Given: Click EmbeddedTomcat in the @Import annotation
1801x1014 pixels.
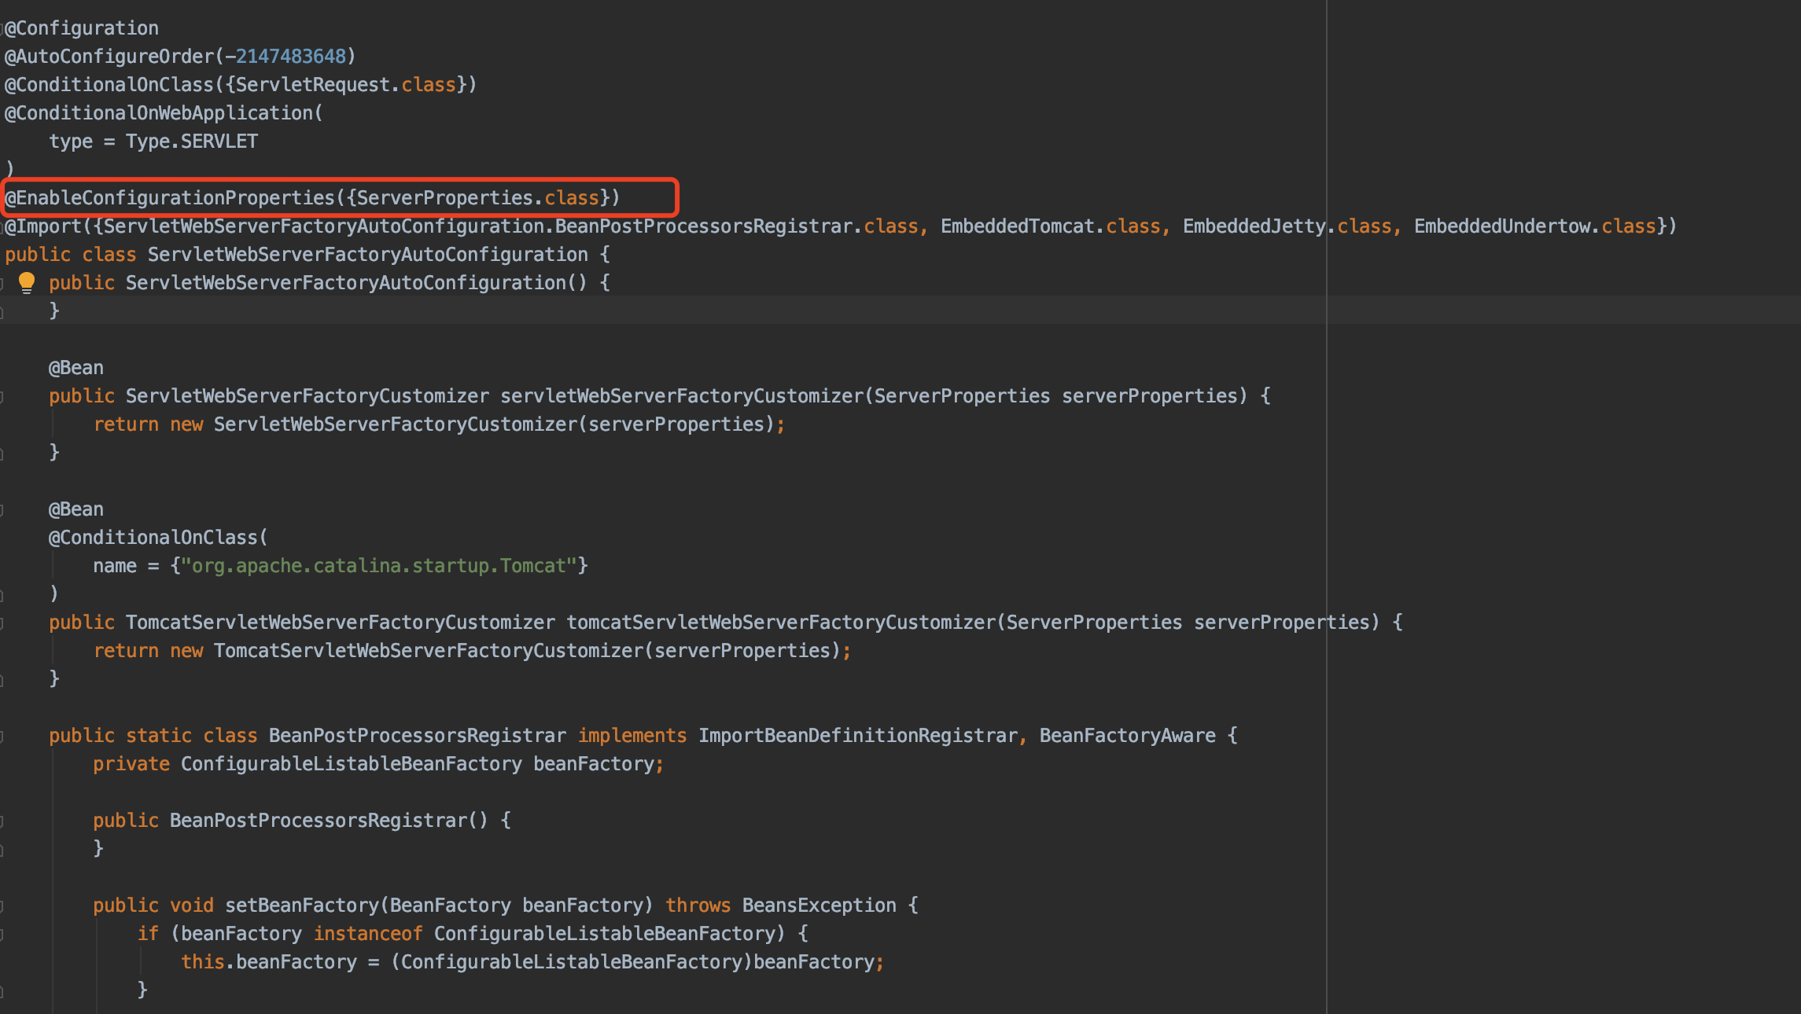Looking at the screenshot, I should click(x=1017, y=226).
